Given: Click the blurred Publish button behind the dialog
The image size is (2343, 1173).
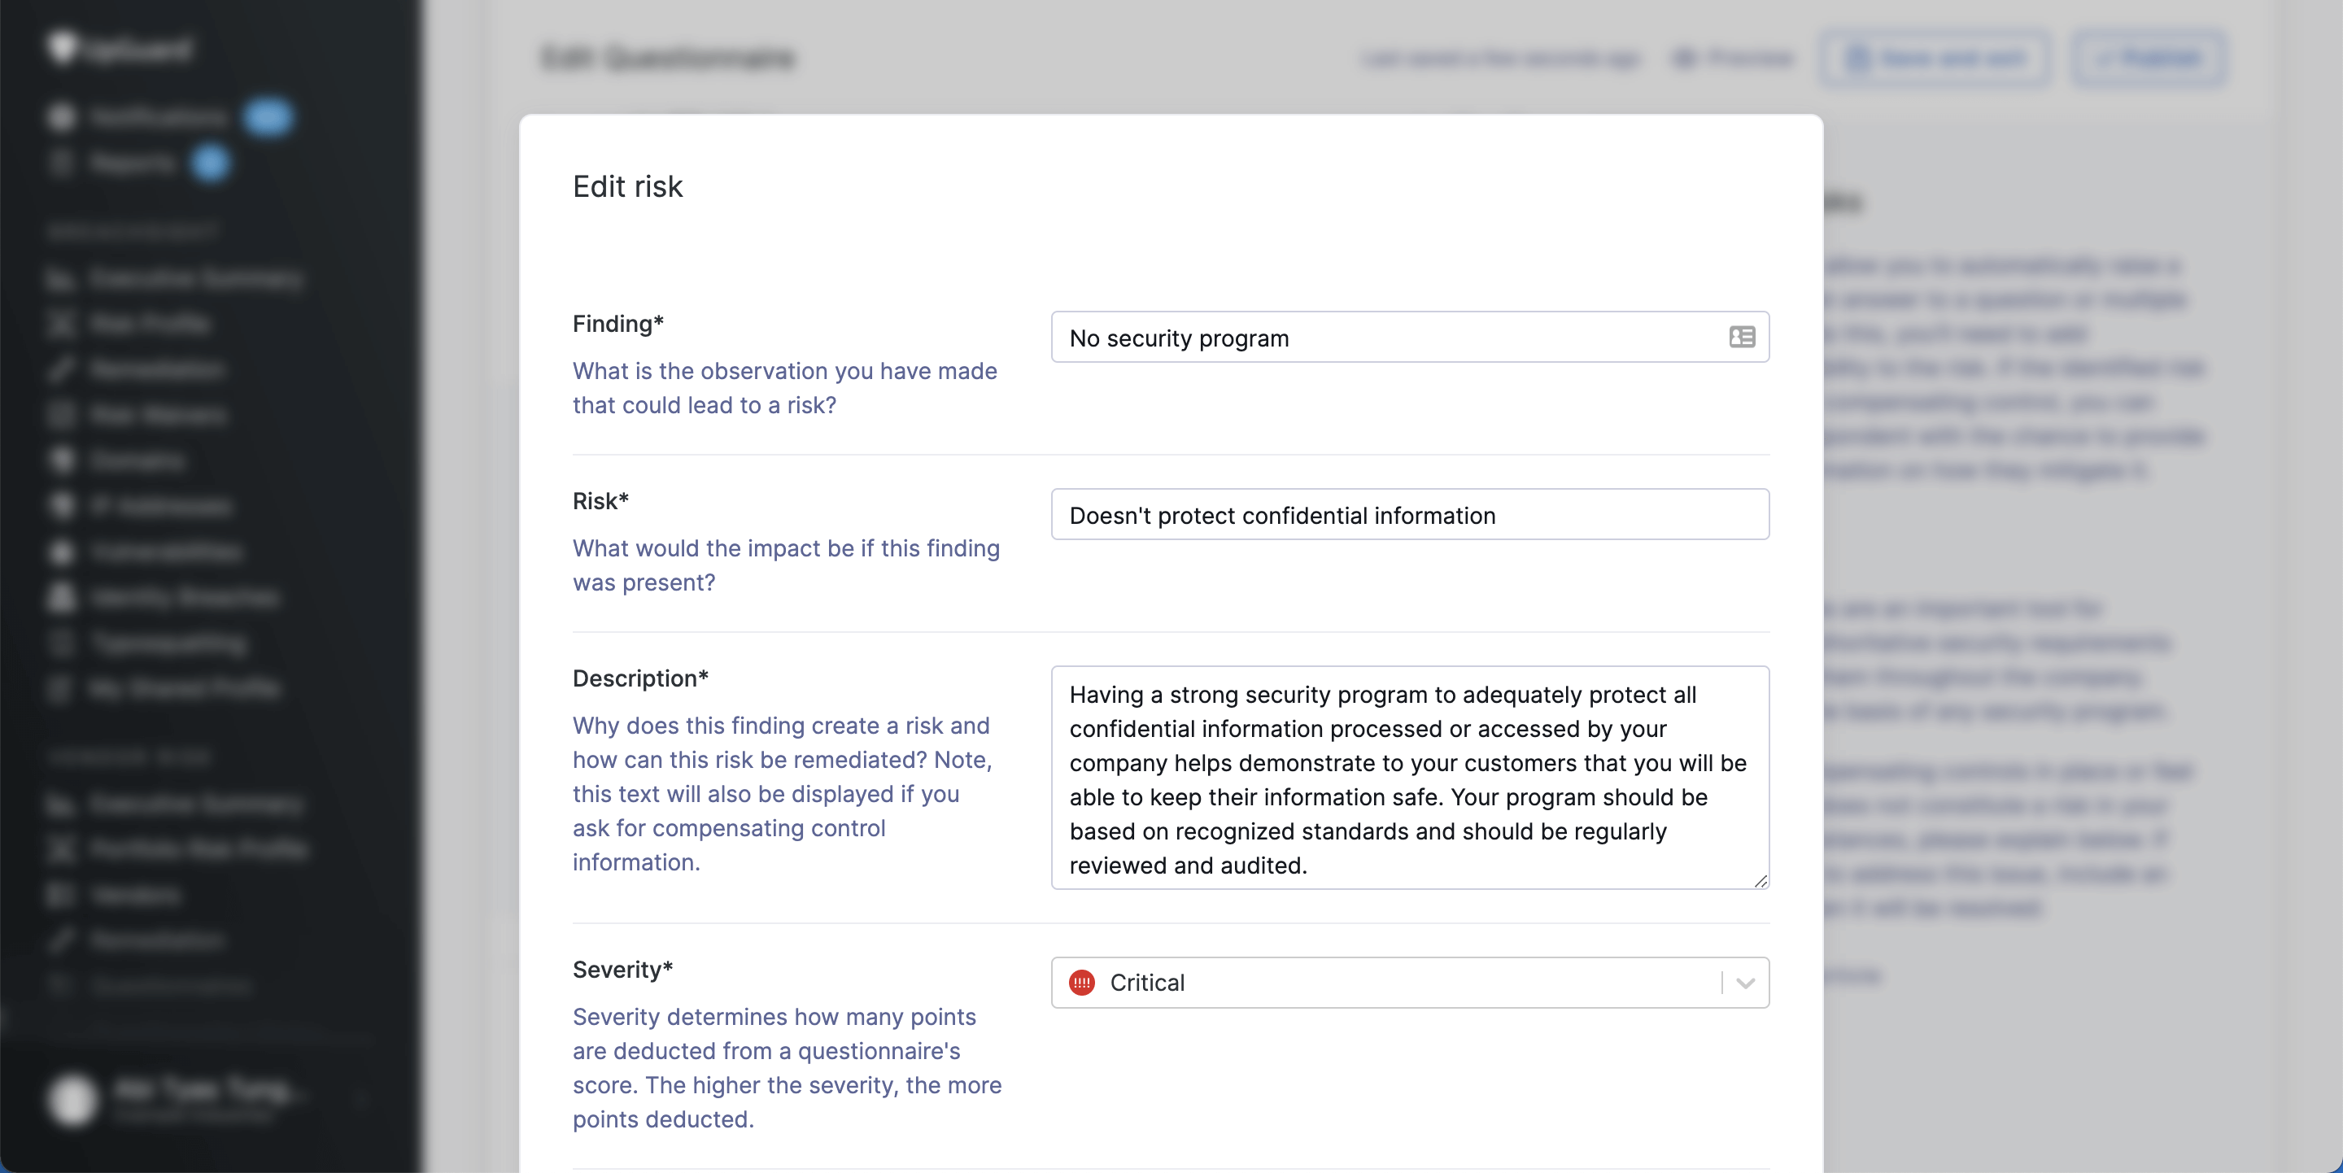Looking at the screenshot, I should click(x=2149, y=59).
